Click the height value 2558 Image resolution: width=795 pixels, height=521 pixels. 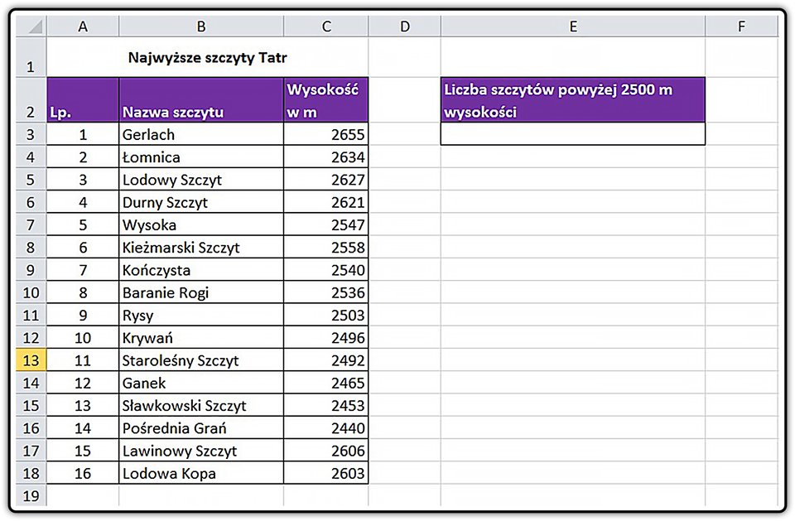(x=326, y=247)
